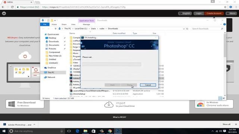The height and width of the screenshot is (134, 239).
Task: Click Cancel in the Photoshop CC installer
Action: pos(148,85)
